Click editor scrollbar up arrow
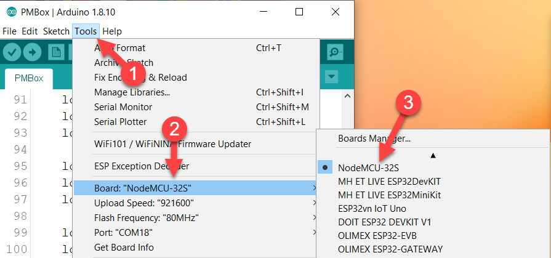Screen dimensions: 551x258 (x=347, y=95)
